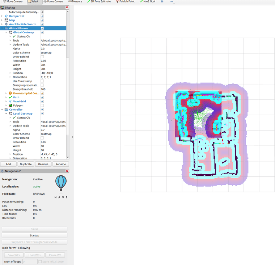Click the Downsampled Costmap warning icon
The image size is (275, 265).
[10, 93]
